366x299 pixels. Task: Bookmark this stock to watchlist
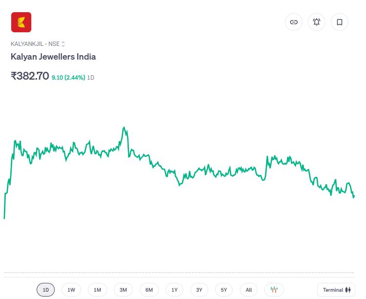click(340, 22)
